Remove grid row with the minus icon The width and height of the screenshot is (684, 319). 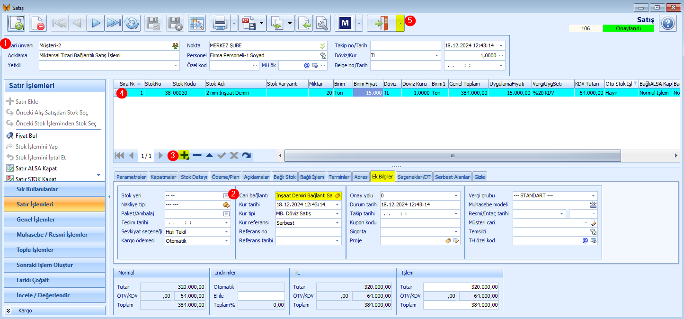pos(197,155)
